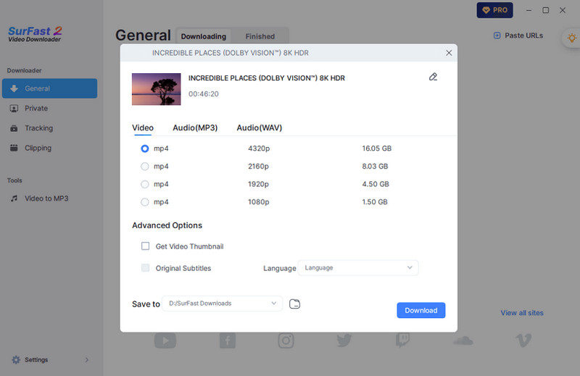This screenshot has height=376, width=580.
Task: Switch to the Audio(MP3) tab
Action: [x=195, y=128]
